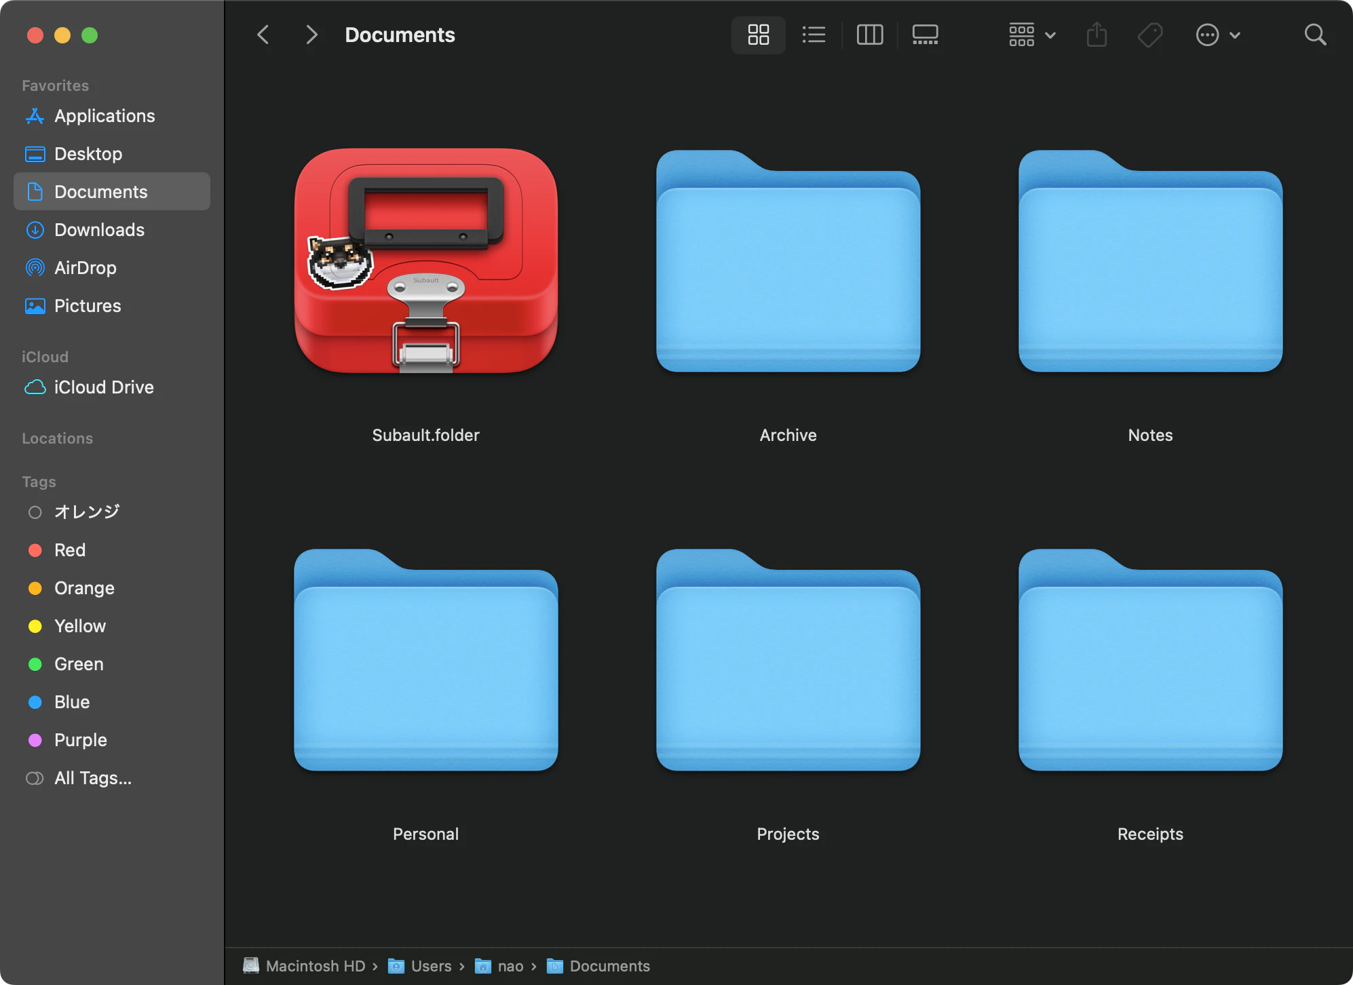Click the Edit Tags icon
The image size is (1353, 985).
tap(1150, 35)
